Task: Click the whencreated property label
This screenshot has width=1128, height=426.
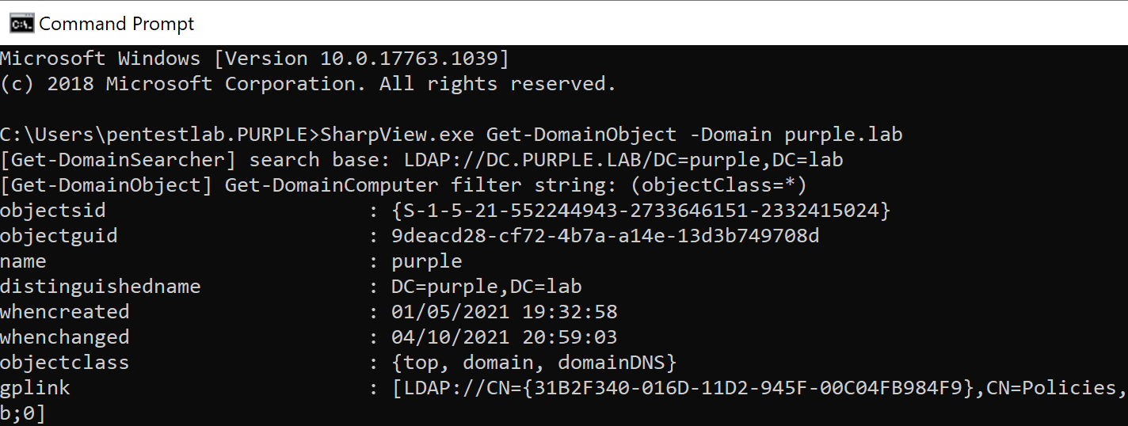Action: click(x=64, y=312)
